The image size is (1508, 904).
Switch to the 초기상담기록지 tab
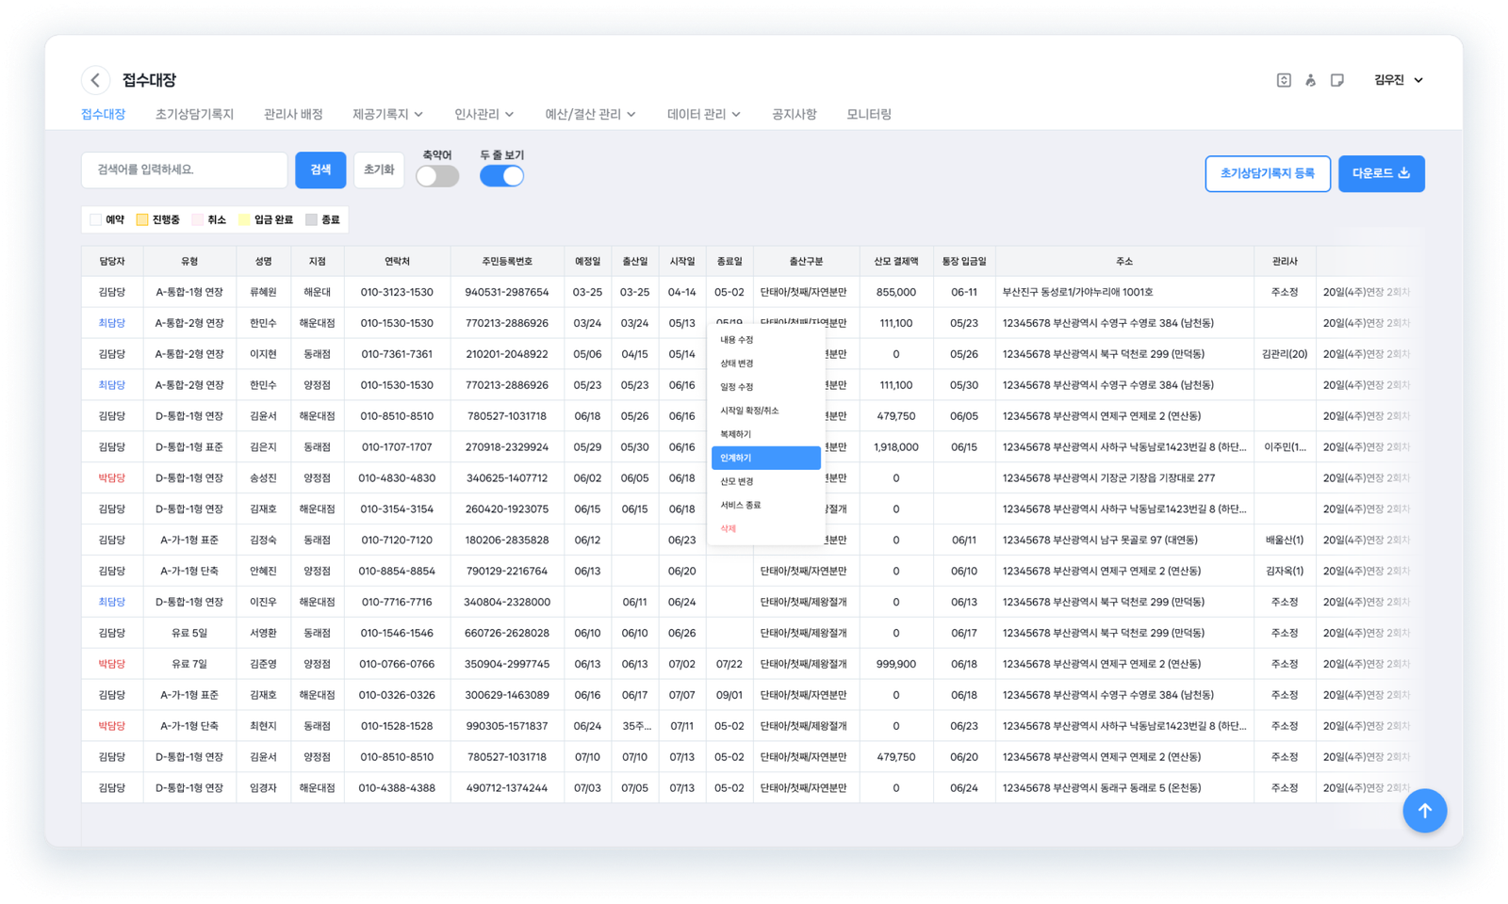tap(194, 114)
